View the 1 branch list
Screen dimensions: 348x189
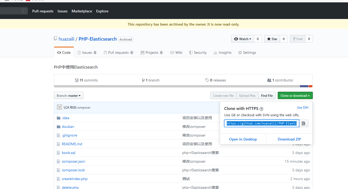(151, 80)
